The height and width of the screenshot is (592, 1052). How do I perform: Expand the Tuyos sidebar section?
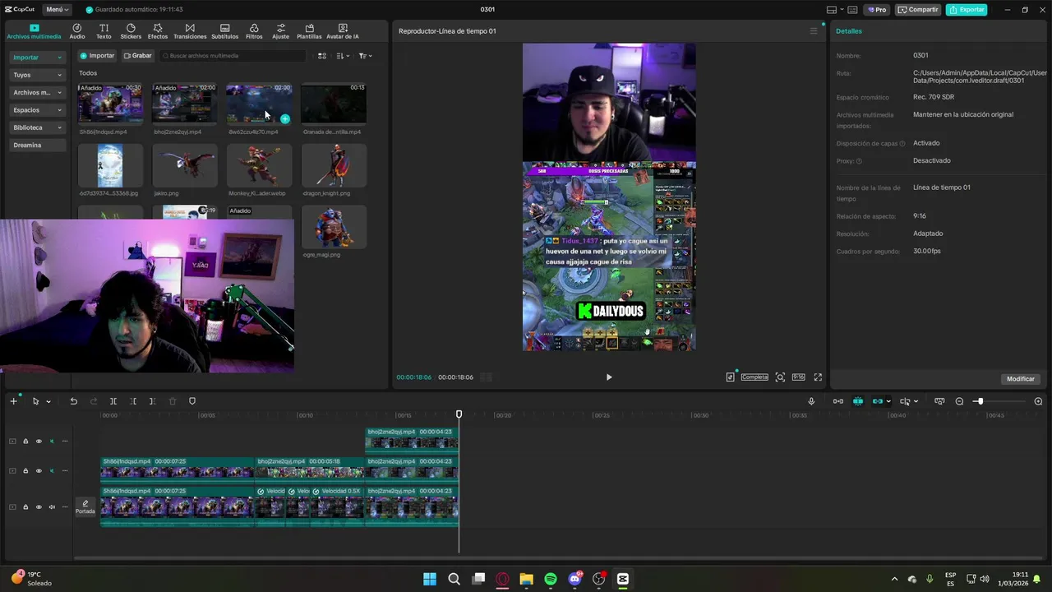coord(38,75)
